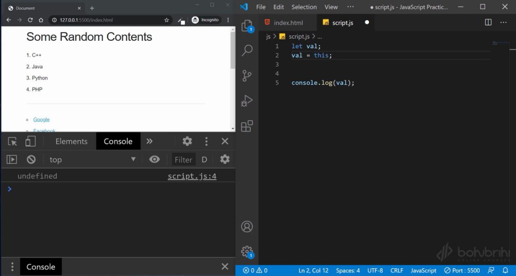The height and width of the screenshot is (276, 516).
Task: Open Chrome three-dot menu
Action: coord(228,20)
